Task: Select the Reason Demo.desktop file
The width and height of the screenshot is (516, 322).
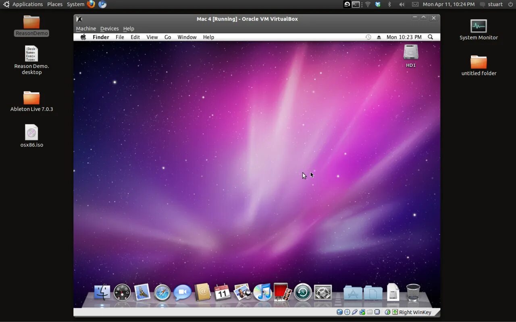Action: (31, 60)
